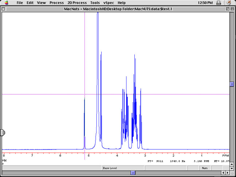Click the Num indicator in status bar
This screenshot has height=177, width=236.
[x=205, y=168]
